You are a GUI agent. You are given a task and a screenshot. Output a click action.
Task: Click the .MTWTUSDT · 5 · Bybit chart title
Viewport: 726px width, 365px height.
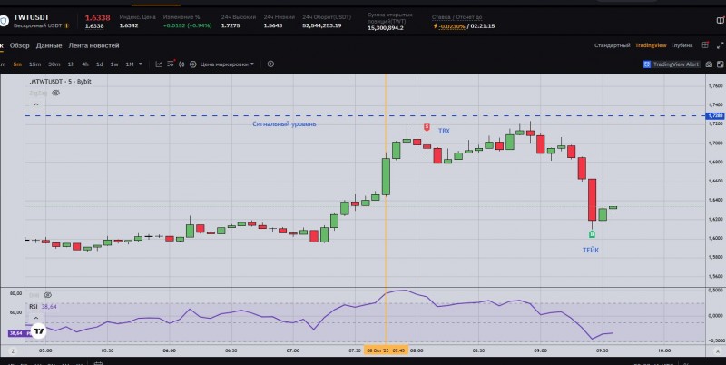pos(60,82)
